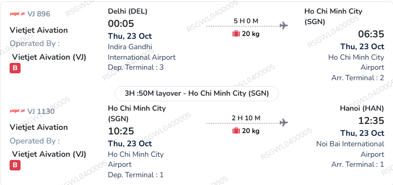This screenshot has height=185, width=393.
Task: Click the red B badge under second flight
Action: click(x=15, y=165)
